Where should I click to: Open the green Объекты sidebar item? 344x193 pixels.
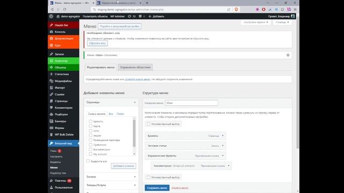[x=63, y=68]
